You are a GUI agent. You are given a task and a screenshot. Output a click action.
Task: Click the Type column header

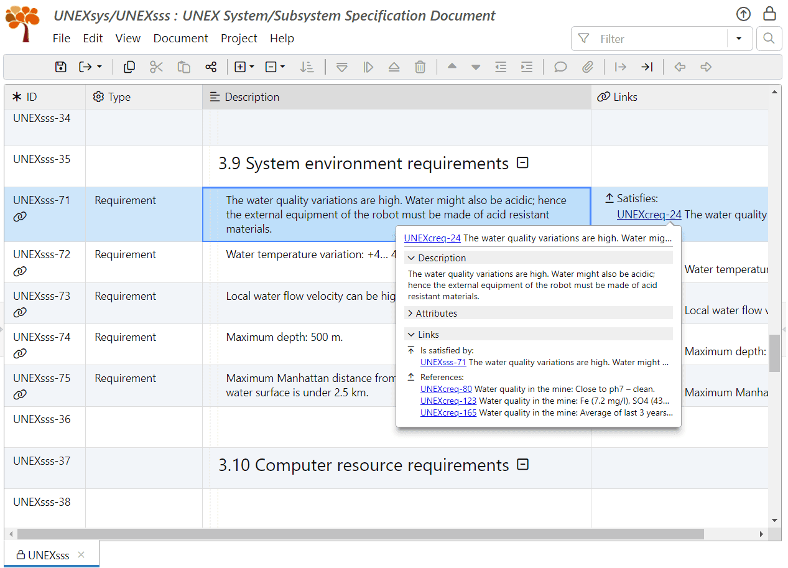click(144, 97)
